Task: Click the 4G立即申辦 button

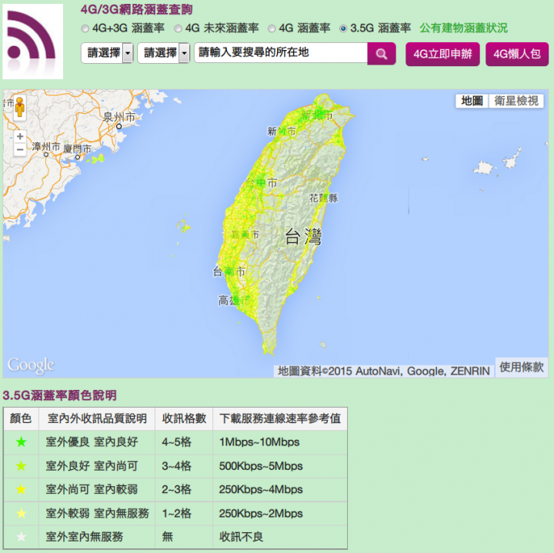Action: [442, 54]
